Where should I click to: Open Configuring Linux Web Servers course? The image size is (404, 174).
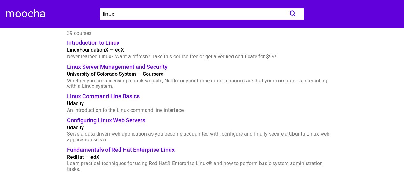pyautogui.click(x=106, y=120)
